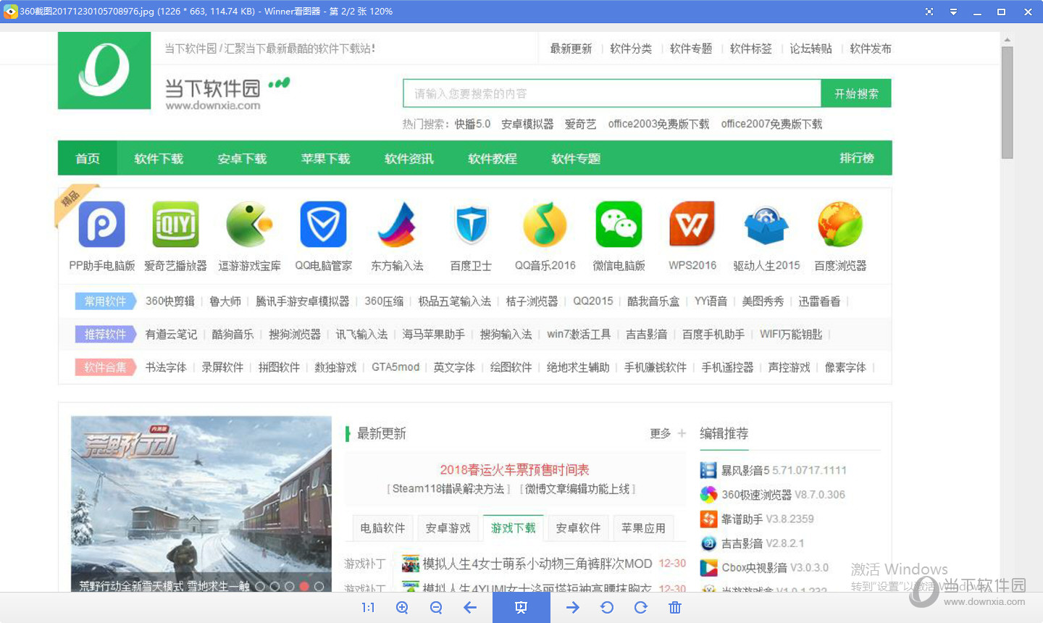Image resolution: width=1043 pixels, height=623 pixels.
Task: Click the PP助手电脑版 icon
Action: [101, 225]
